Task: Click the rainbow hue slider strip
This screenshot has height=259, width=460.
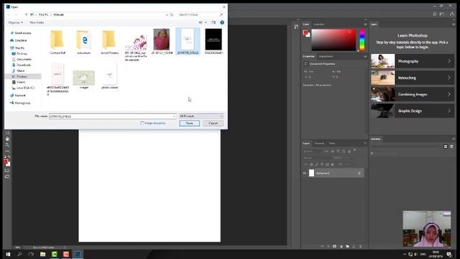Action: [x=362, y=40]
